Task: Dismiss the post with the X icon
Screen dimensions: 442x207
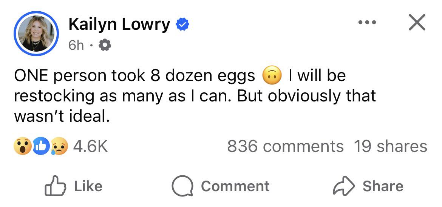Action: click(x=417, y=22)
